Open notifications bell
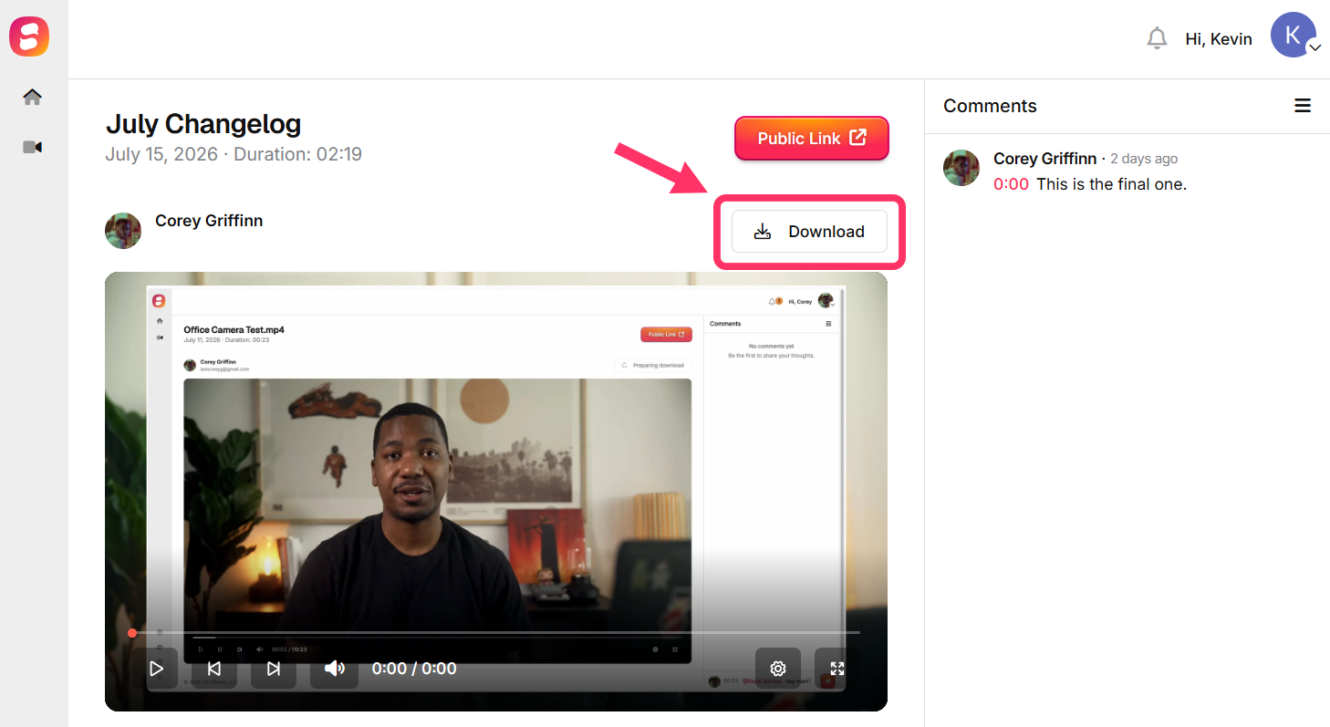The height and width of the screenshot is (727, 1330). tap(1157, 38)
